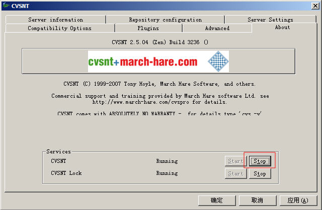Screen dimensions: 322x210
Task: Open the Repository configuration tab
Action: tap(165, 20)
